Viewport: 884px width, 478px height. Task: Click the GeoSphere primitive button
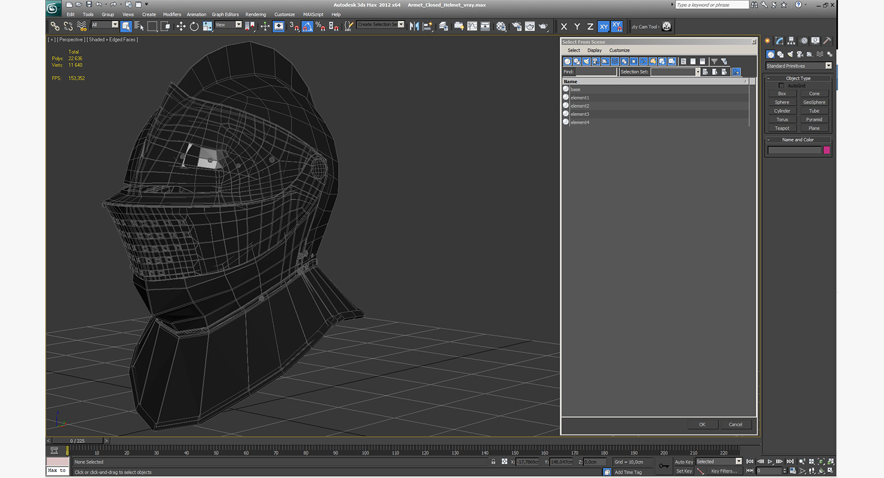(x=814, y=102)
